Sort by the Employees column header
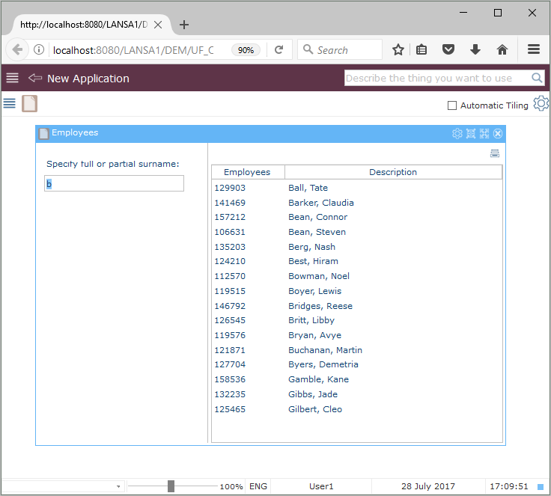This screenshot has height=496, width=551. point(247,172)
